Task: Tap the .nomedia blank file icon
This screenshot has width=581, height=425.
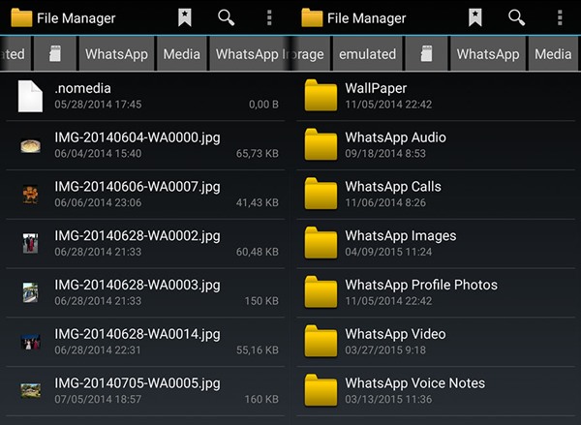Action: [30, 96]
